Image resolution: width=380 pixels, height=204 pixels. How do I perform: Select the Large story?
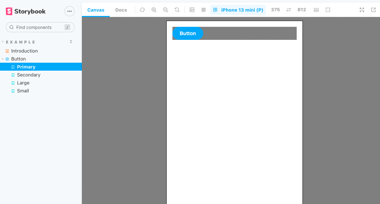pyautogui.click(x=41, y=83)
